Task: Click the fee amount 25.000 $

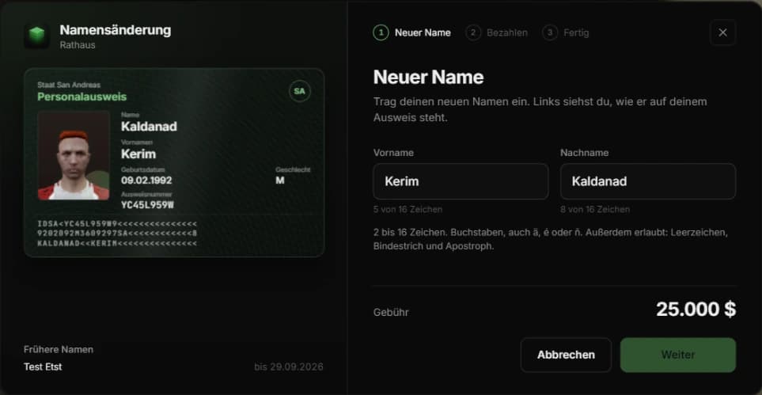Action: click(696, 310)
